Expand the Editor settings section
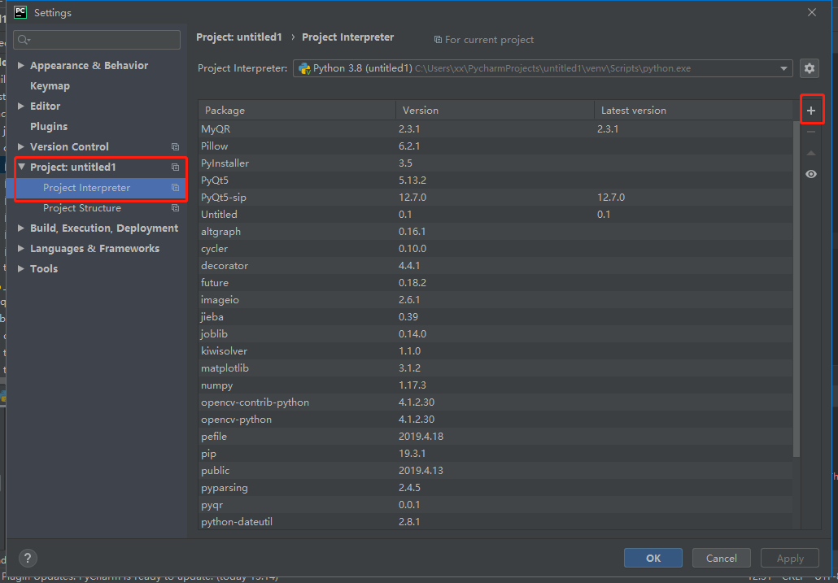The image size is (838, 583). tap(21, 107)
